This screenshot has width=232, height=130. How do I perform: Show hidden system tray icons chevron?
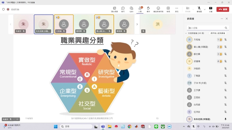point(184,126)
